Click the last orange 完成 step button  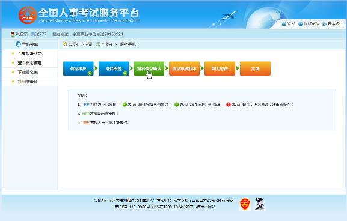coord(255,68)
